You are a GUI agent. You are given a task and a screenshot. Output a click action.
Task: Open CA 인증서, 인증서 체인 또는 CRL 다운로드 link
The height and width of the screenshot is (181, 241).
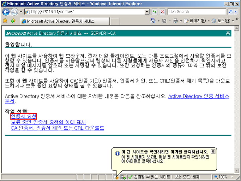point(58,128)
